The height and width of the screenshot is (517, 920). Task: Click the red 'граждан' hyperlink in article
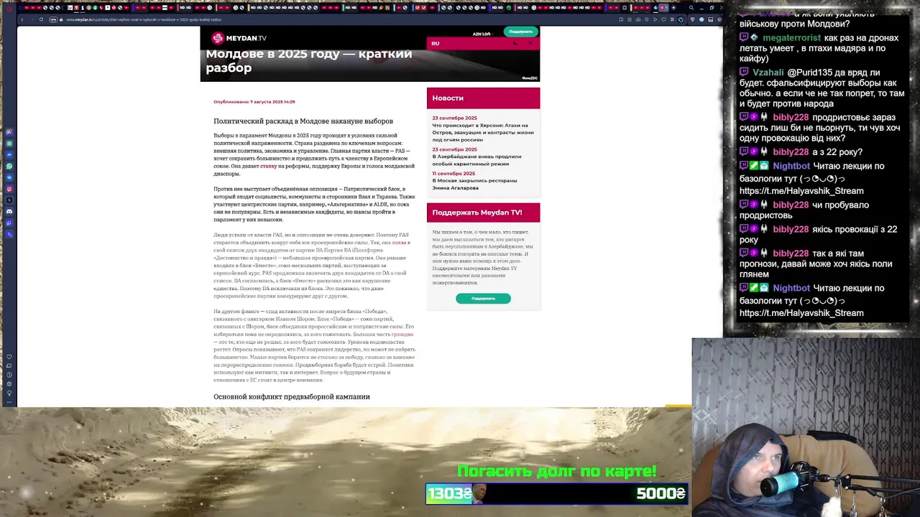coord(402,334)
